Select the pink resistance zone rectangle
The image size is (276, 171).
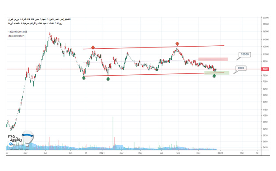coord(213,59)
